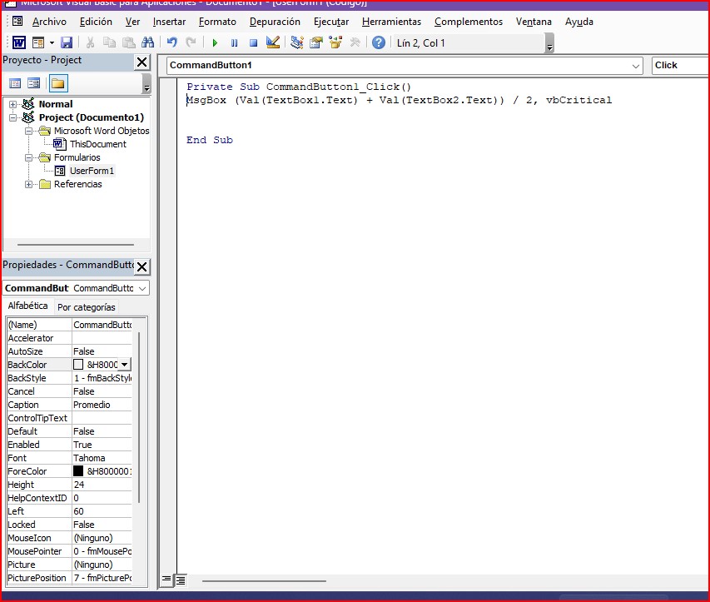710x602 pixels.
Task: Open the Depuración menu
Action: tap(275, 22)
